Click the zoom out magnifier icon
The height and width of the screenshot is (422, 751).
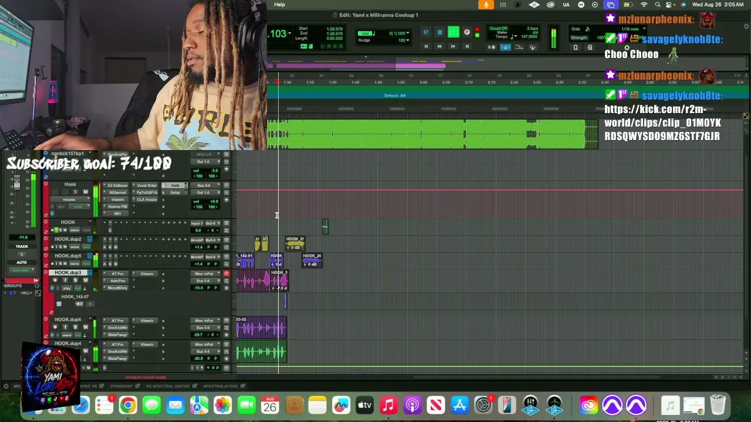click(x=576, y=47)
